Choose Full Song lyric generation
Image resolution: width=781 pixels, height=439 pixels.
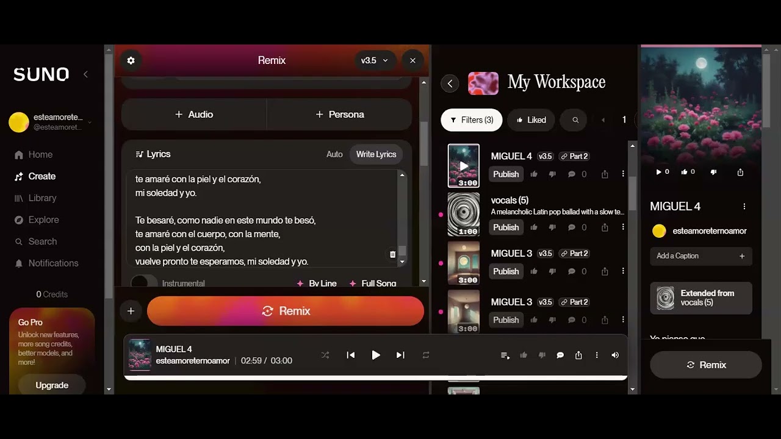(x=372, y=284)
